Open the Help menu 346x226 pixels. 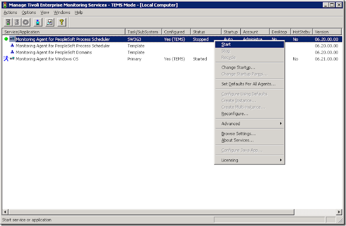click(79, 13)
